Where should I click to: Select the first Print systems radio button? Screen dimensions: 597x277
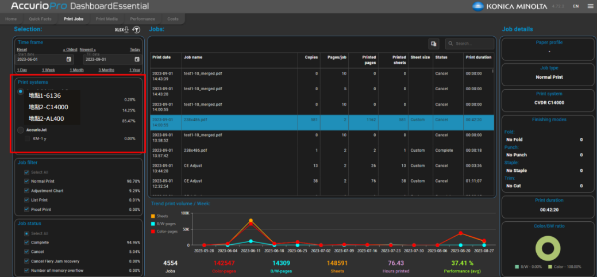click(21, 91)
